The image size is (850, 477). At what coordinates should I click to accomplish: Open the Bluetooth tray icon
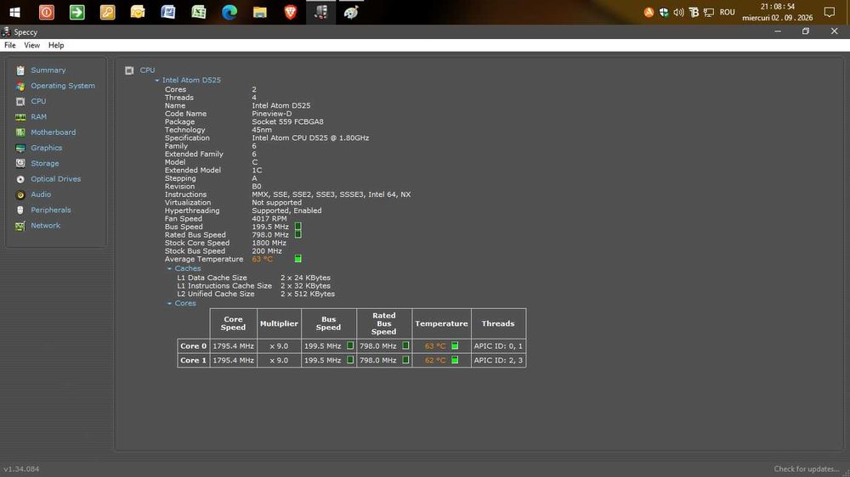[x=694, y=12]
